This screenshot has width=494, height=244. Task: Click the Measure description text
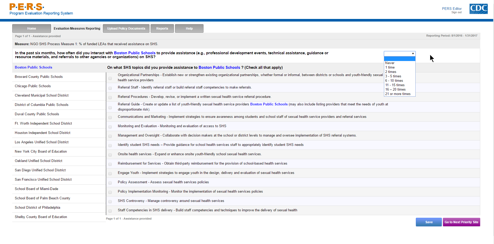tap(86, 44)
